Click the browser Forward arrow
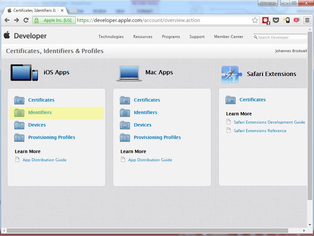Screen dimensions: 314x236 click(16, 20)
